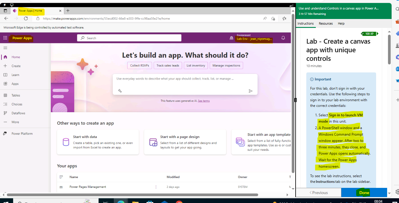The image size is (399, 203).
Task: Open more options for Power Pages Management
Action: click(x=156, y=187)
